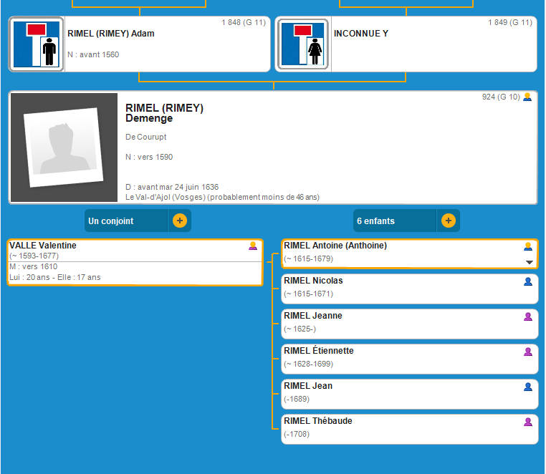The height and width of the screenshot is (474, 546).
Task: Open father RIMEL (RIMEY) Adam's record
Action: [111, 34]
